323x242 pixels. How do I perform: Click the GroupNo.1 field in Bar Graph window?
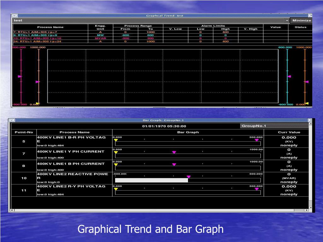[274, 126]
